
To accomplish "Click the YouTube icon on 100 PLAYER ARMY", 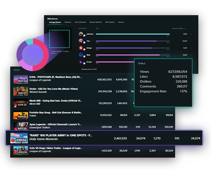I will tap(13, 140).
